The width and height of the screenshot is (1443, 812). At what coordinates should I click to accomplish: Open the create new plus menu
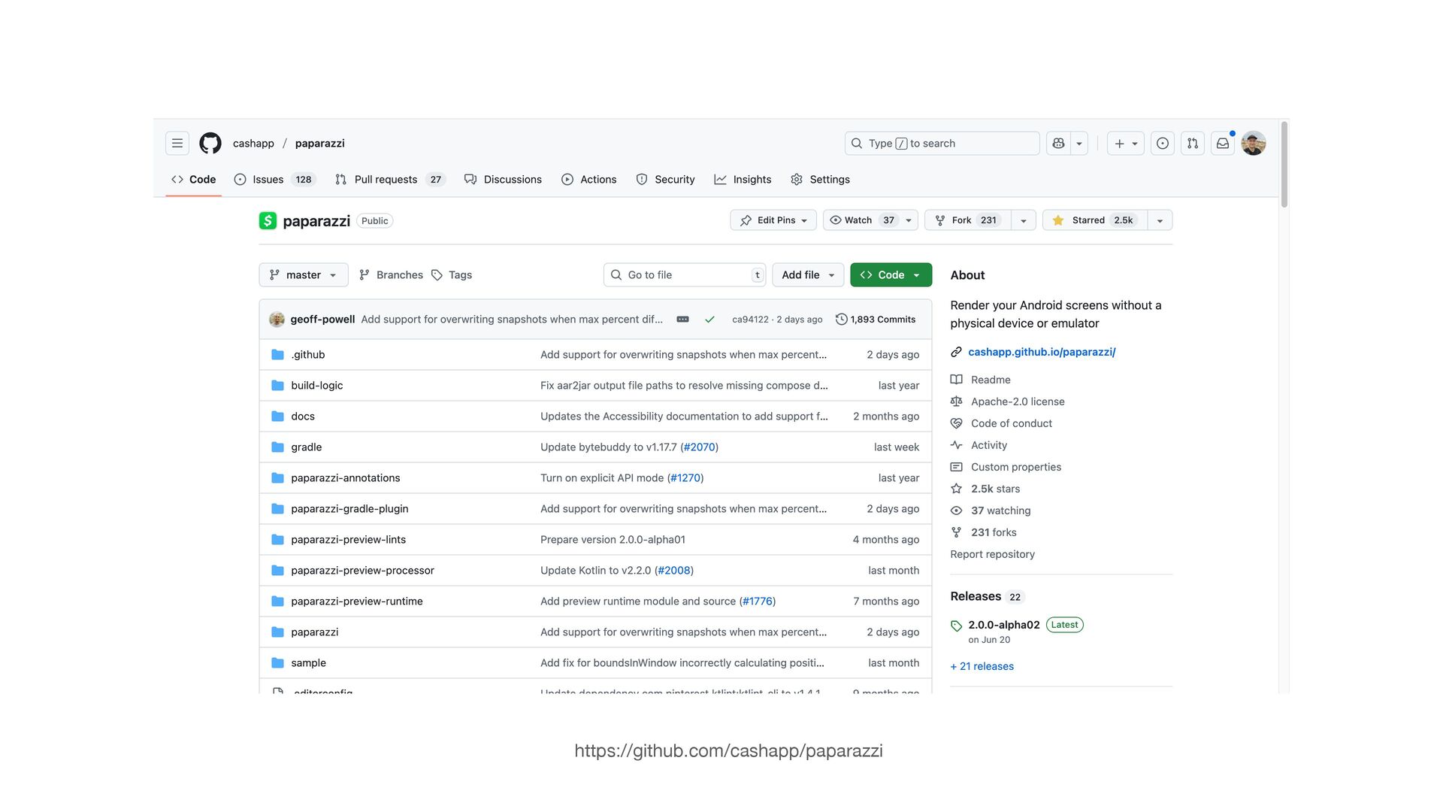pyautogui.click(x=1125, y=143)
